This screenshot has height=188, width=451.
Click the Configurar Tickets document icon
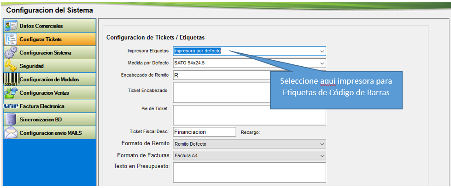click(11, 39)
